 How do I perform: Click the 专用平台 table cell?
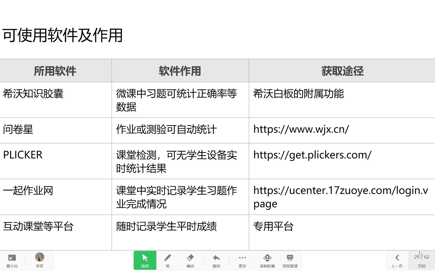pos(342,232)
